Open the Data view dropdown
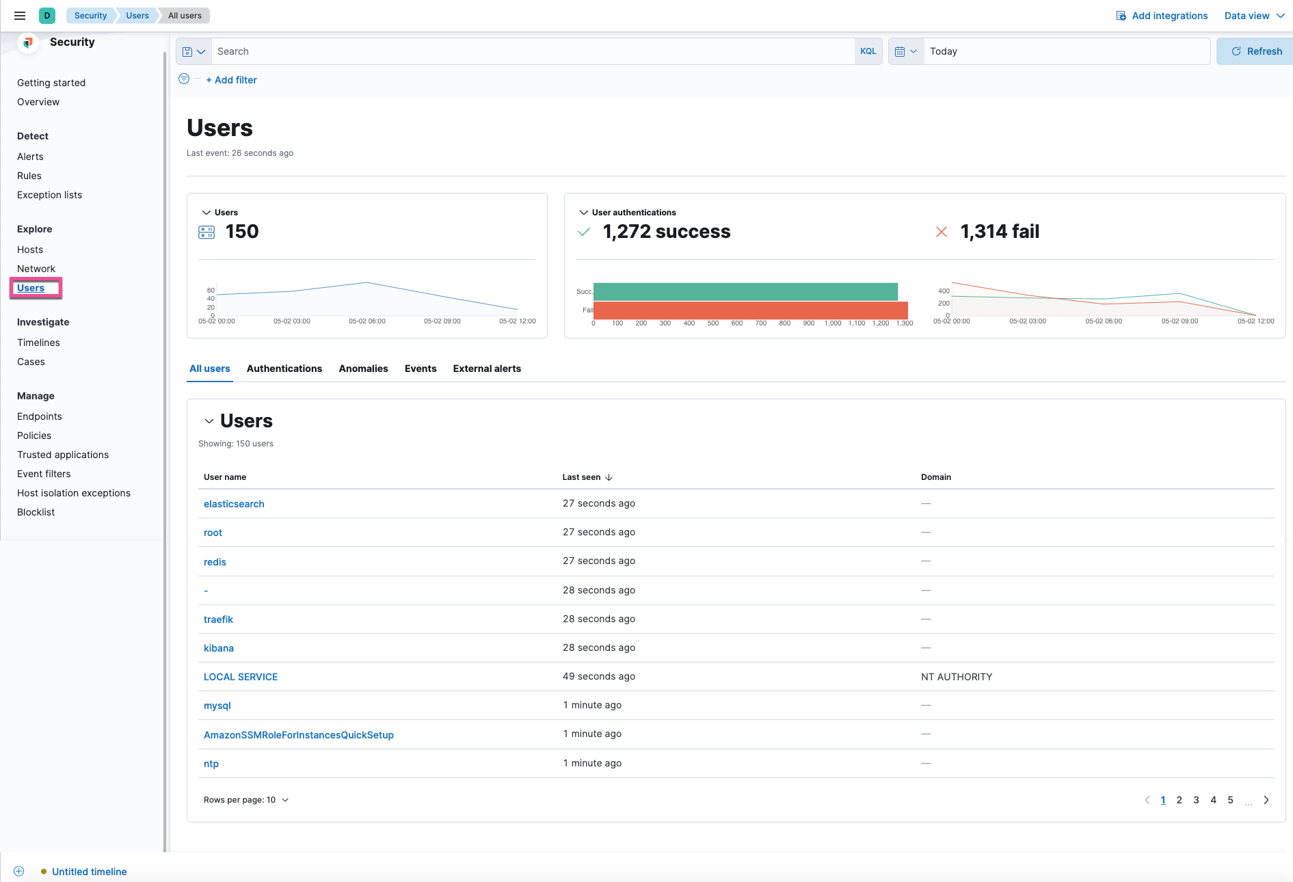The height and width of the screenshot is (882, 1293). coord(1253,15)
